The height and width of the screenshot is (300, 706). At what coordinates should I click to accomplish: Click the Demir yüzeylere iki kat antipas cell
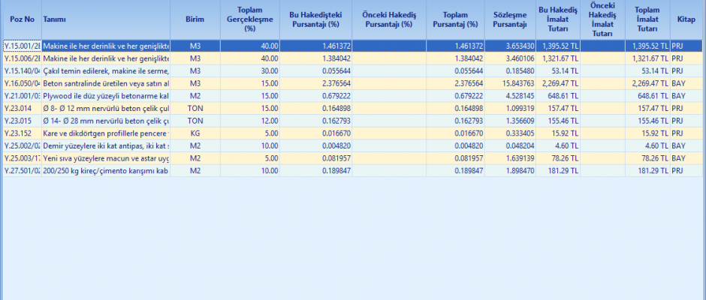click(x=105, y=145)
